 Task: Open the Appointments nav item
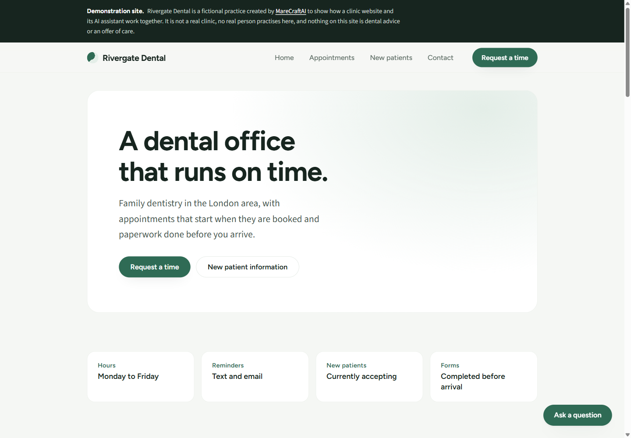coord(332,57)
